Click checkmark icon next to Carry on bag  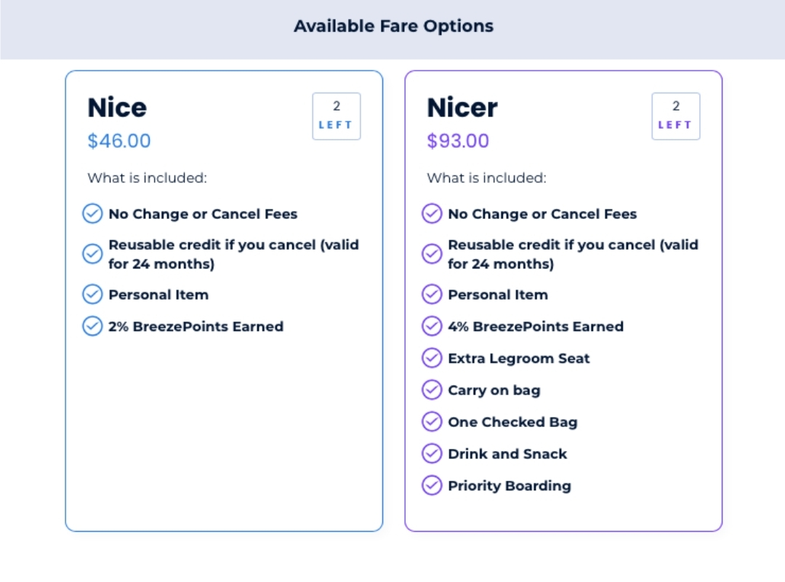[432, 389]
